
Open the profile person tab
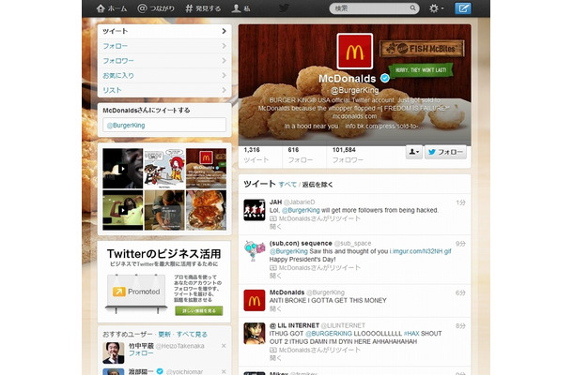pyautogui.click(x=241, y=8)
